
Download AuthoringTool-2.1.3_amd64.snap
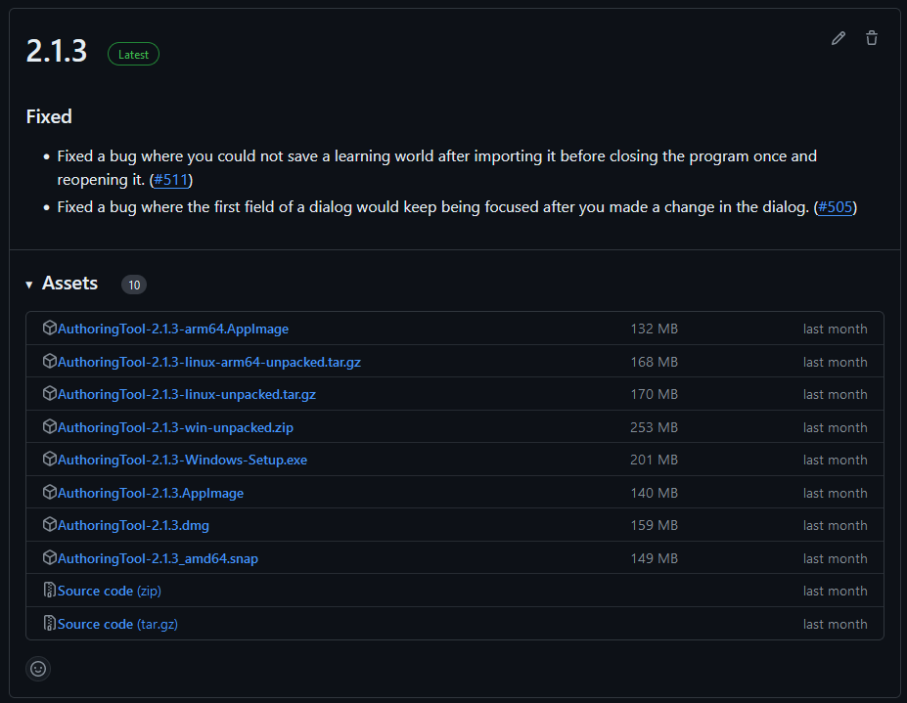tap(158, 558)
